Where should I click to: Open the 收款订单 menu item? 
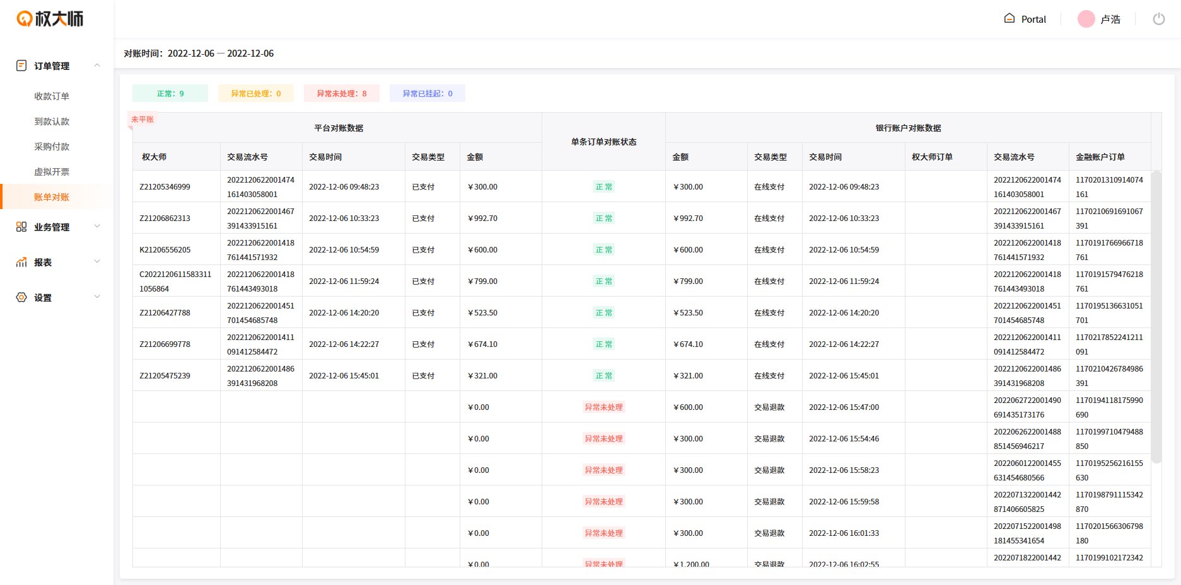52,96
